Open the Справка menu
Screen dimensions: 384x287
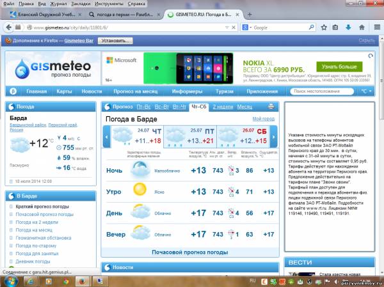click(136, 4)
